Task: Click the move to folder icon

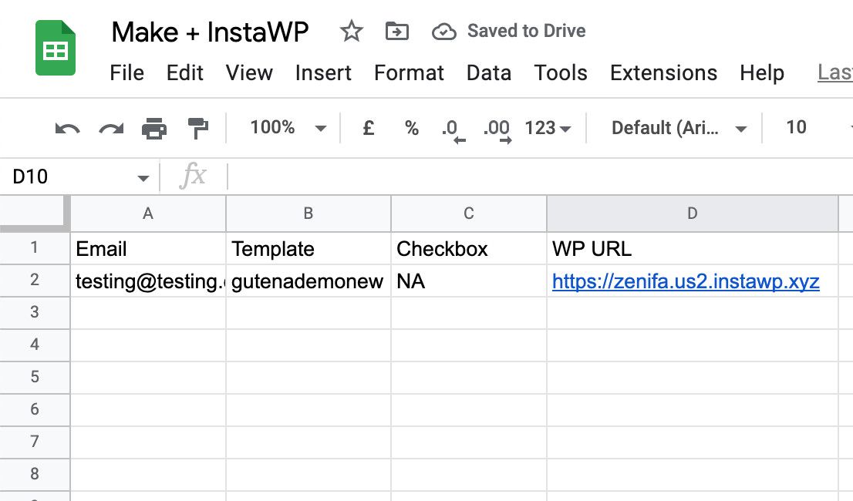Action: (396, 32)
